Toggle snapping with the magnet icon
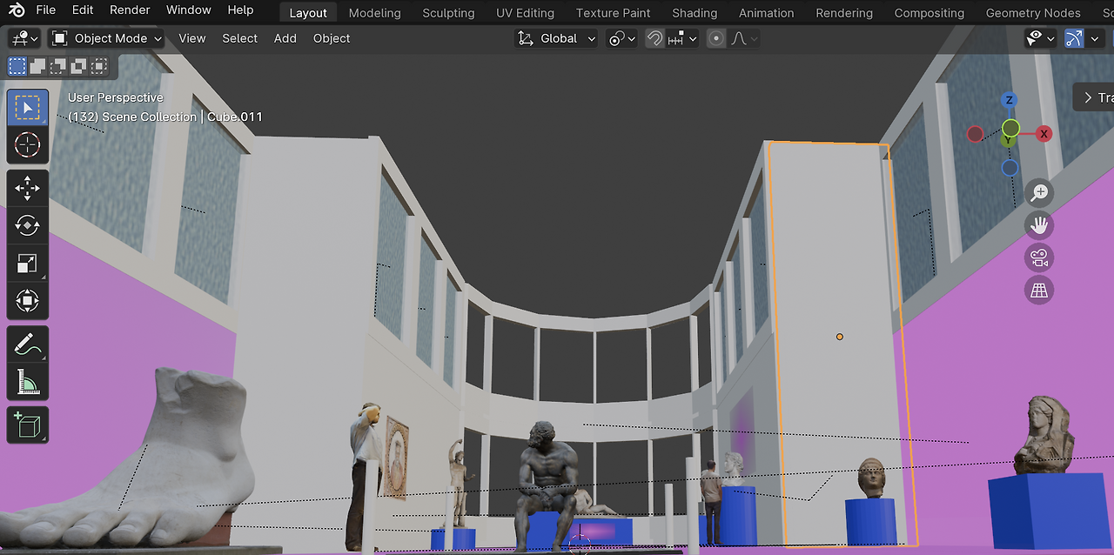Viewport: 1114px width, 555px height. click(654, 38)
